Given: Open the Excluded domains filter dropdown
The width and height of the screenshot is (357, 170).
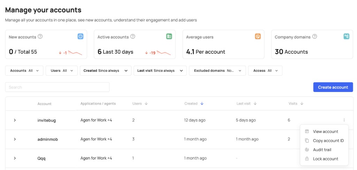Looking at the screenshot, I should pyautogui.click(x=218, y=71).
